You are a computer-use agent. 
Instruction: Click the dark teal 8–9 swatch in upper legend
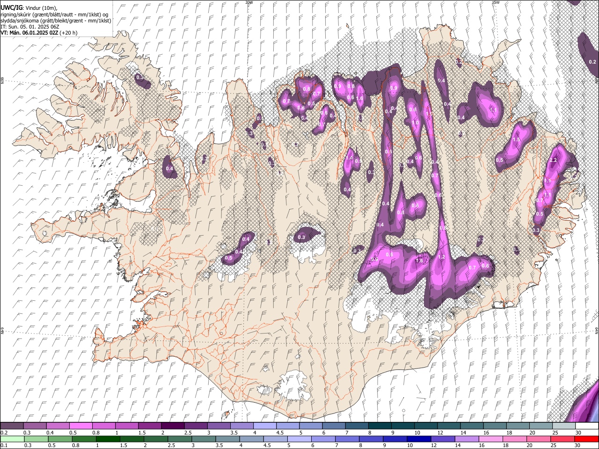[x=380, y=426]
